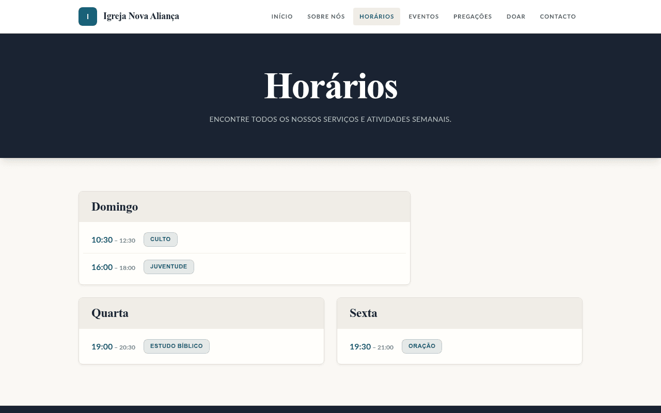Select the 10:30 – 12:30 time
The height and width of the screenshot is (413, 661).
click(x=113, y=240)
